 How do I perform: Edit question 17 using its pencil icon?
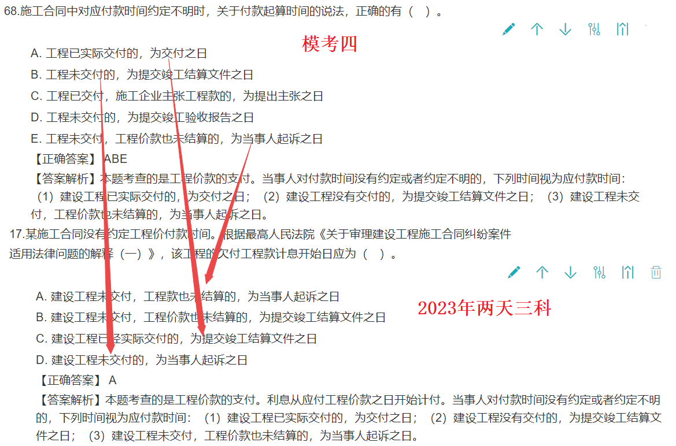(514, 272)
